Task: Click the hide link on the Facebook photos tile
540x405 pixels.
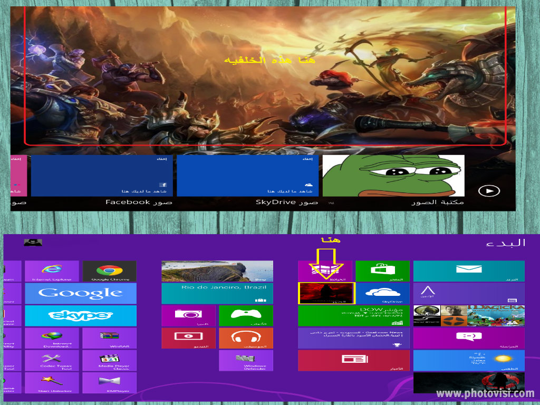Action: (162, 159)
